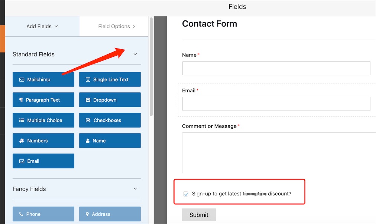Click the Phone handset icon

[21, 214]
